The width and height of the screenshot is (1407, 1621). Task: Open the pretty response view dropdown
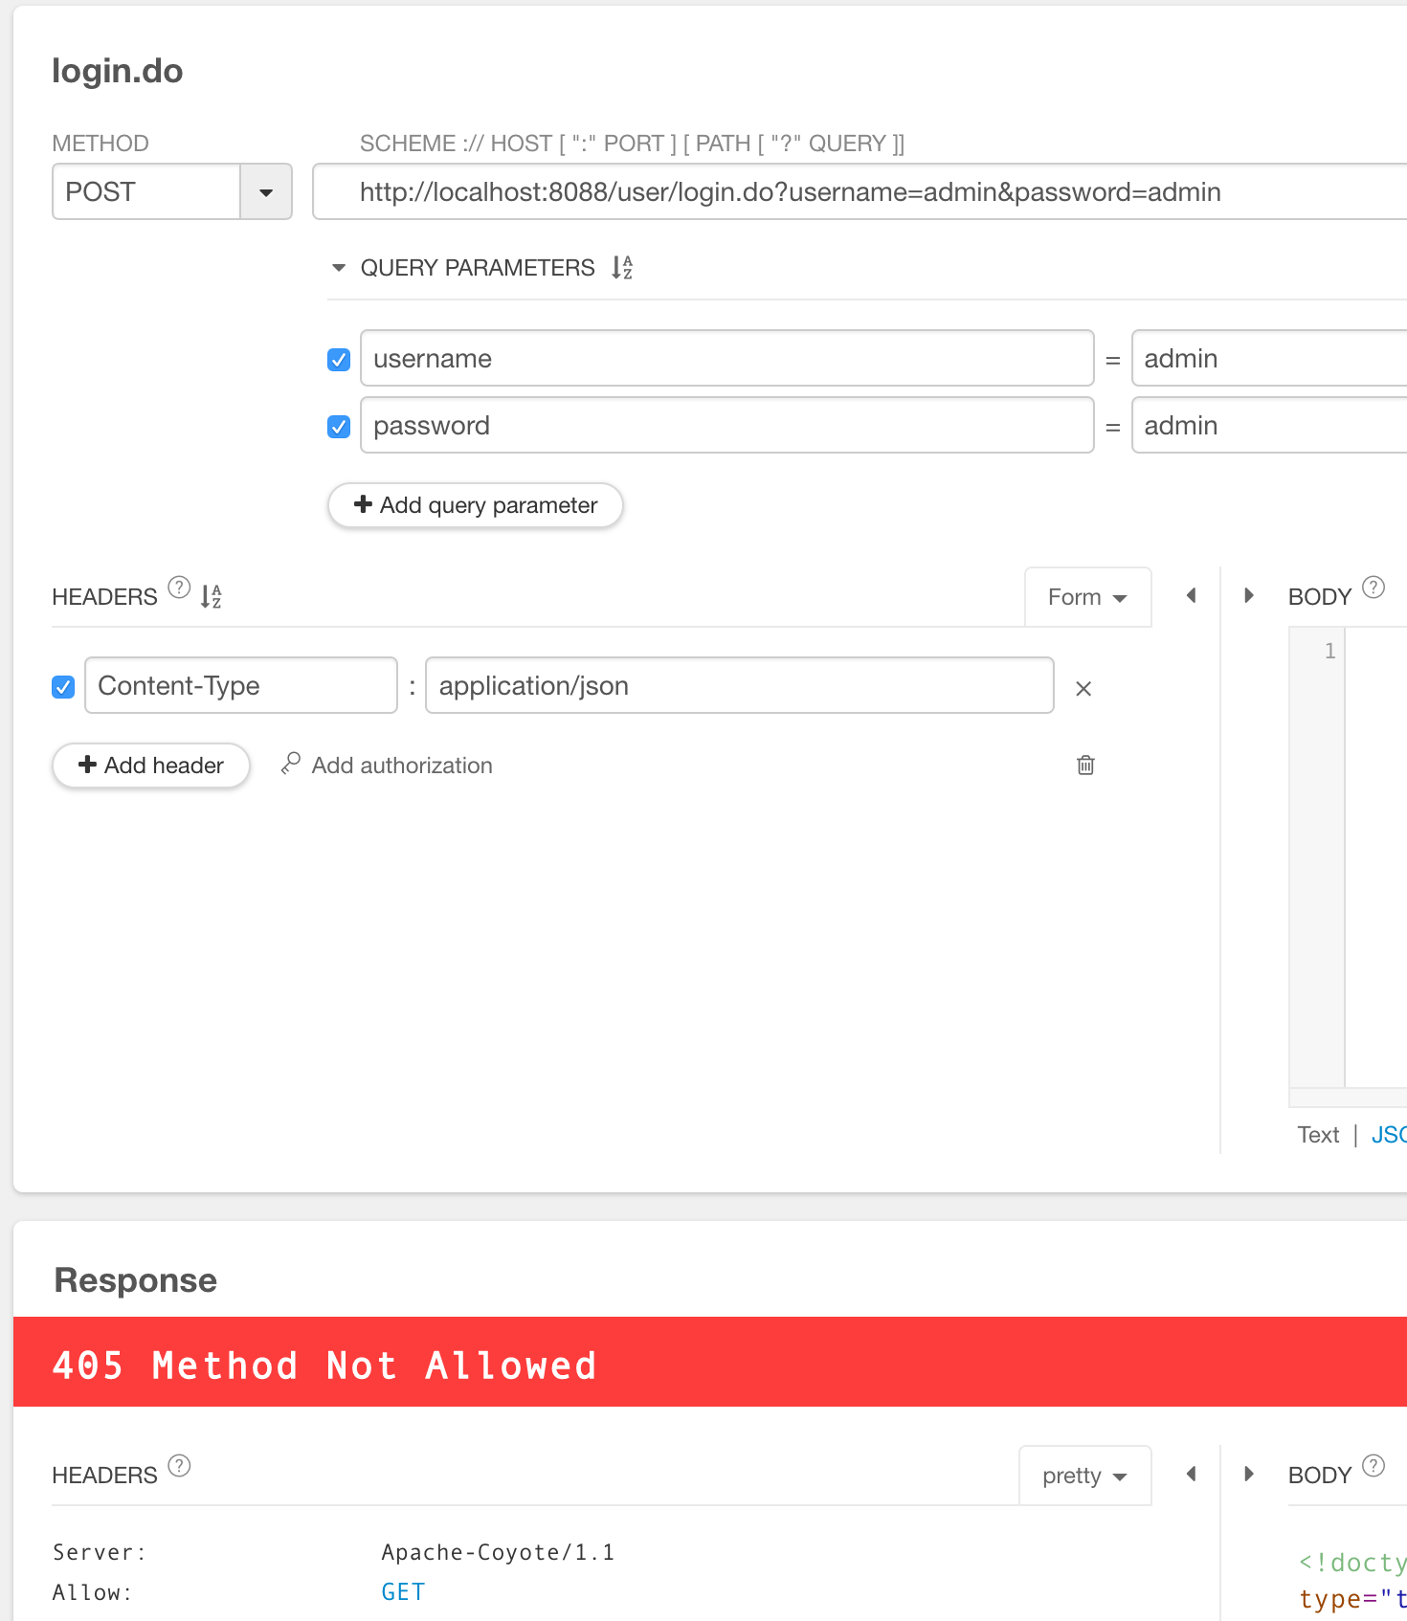point(1085,1476)
